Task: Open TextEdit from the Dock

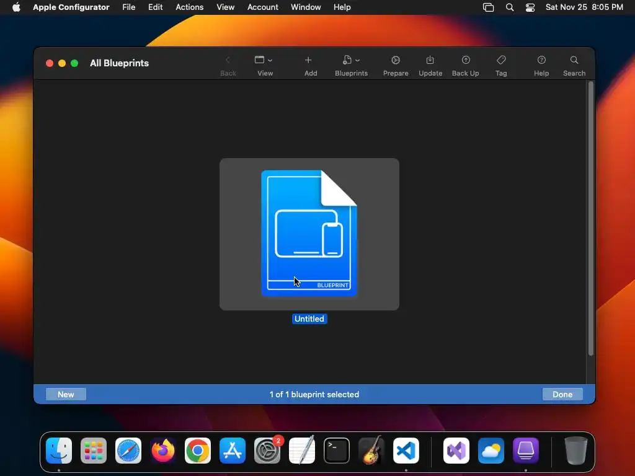Action: pyautogui.click(x=302, y=450)
